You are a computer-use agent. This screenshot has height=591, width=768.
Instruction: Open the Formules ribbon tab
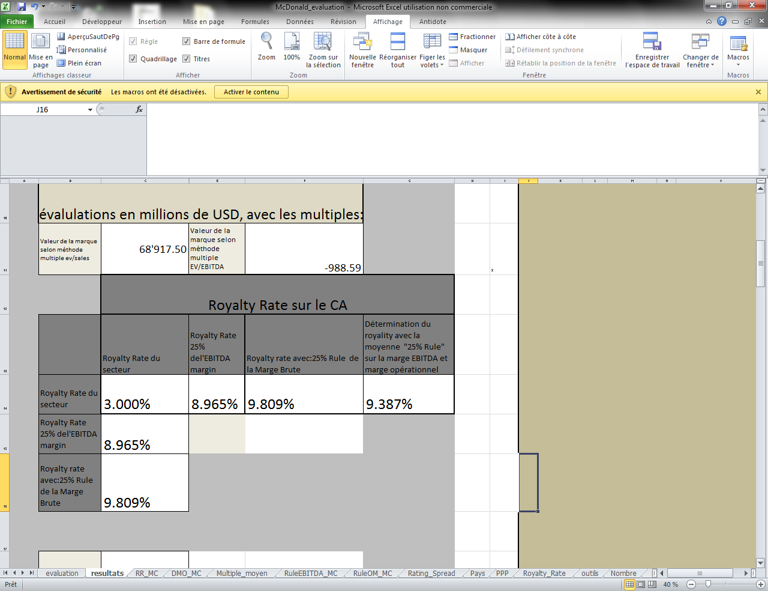255,22
